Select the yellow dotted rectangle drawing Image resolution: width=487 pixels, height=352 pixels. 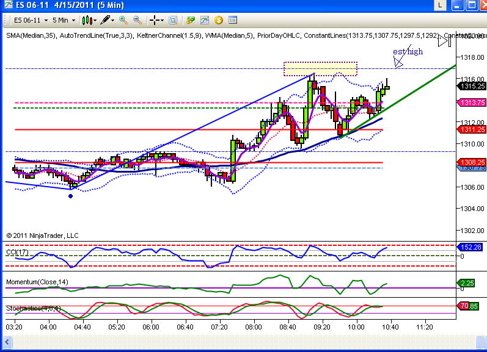coord(320,69)
